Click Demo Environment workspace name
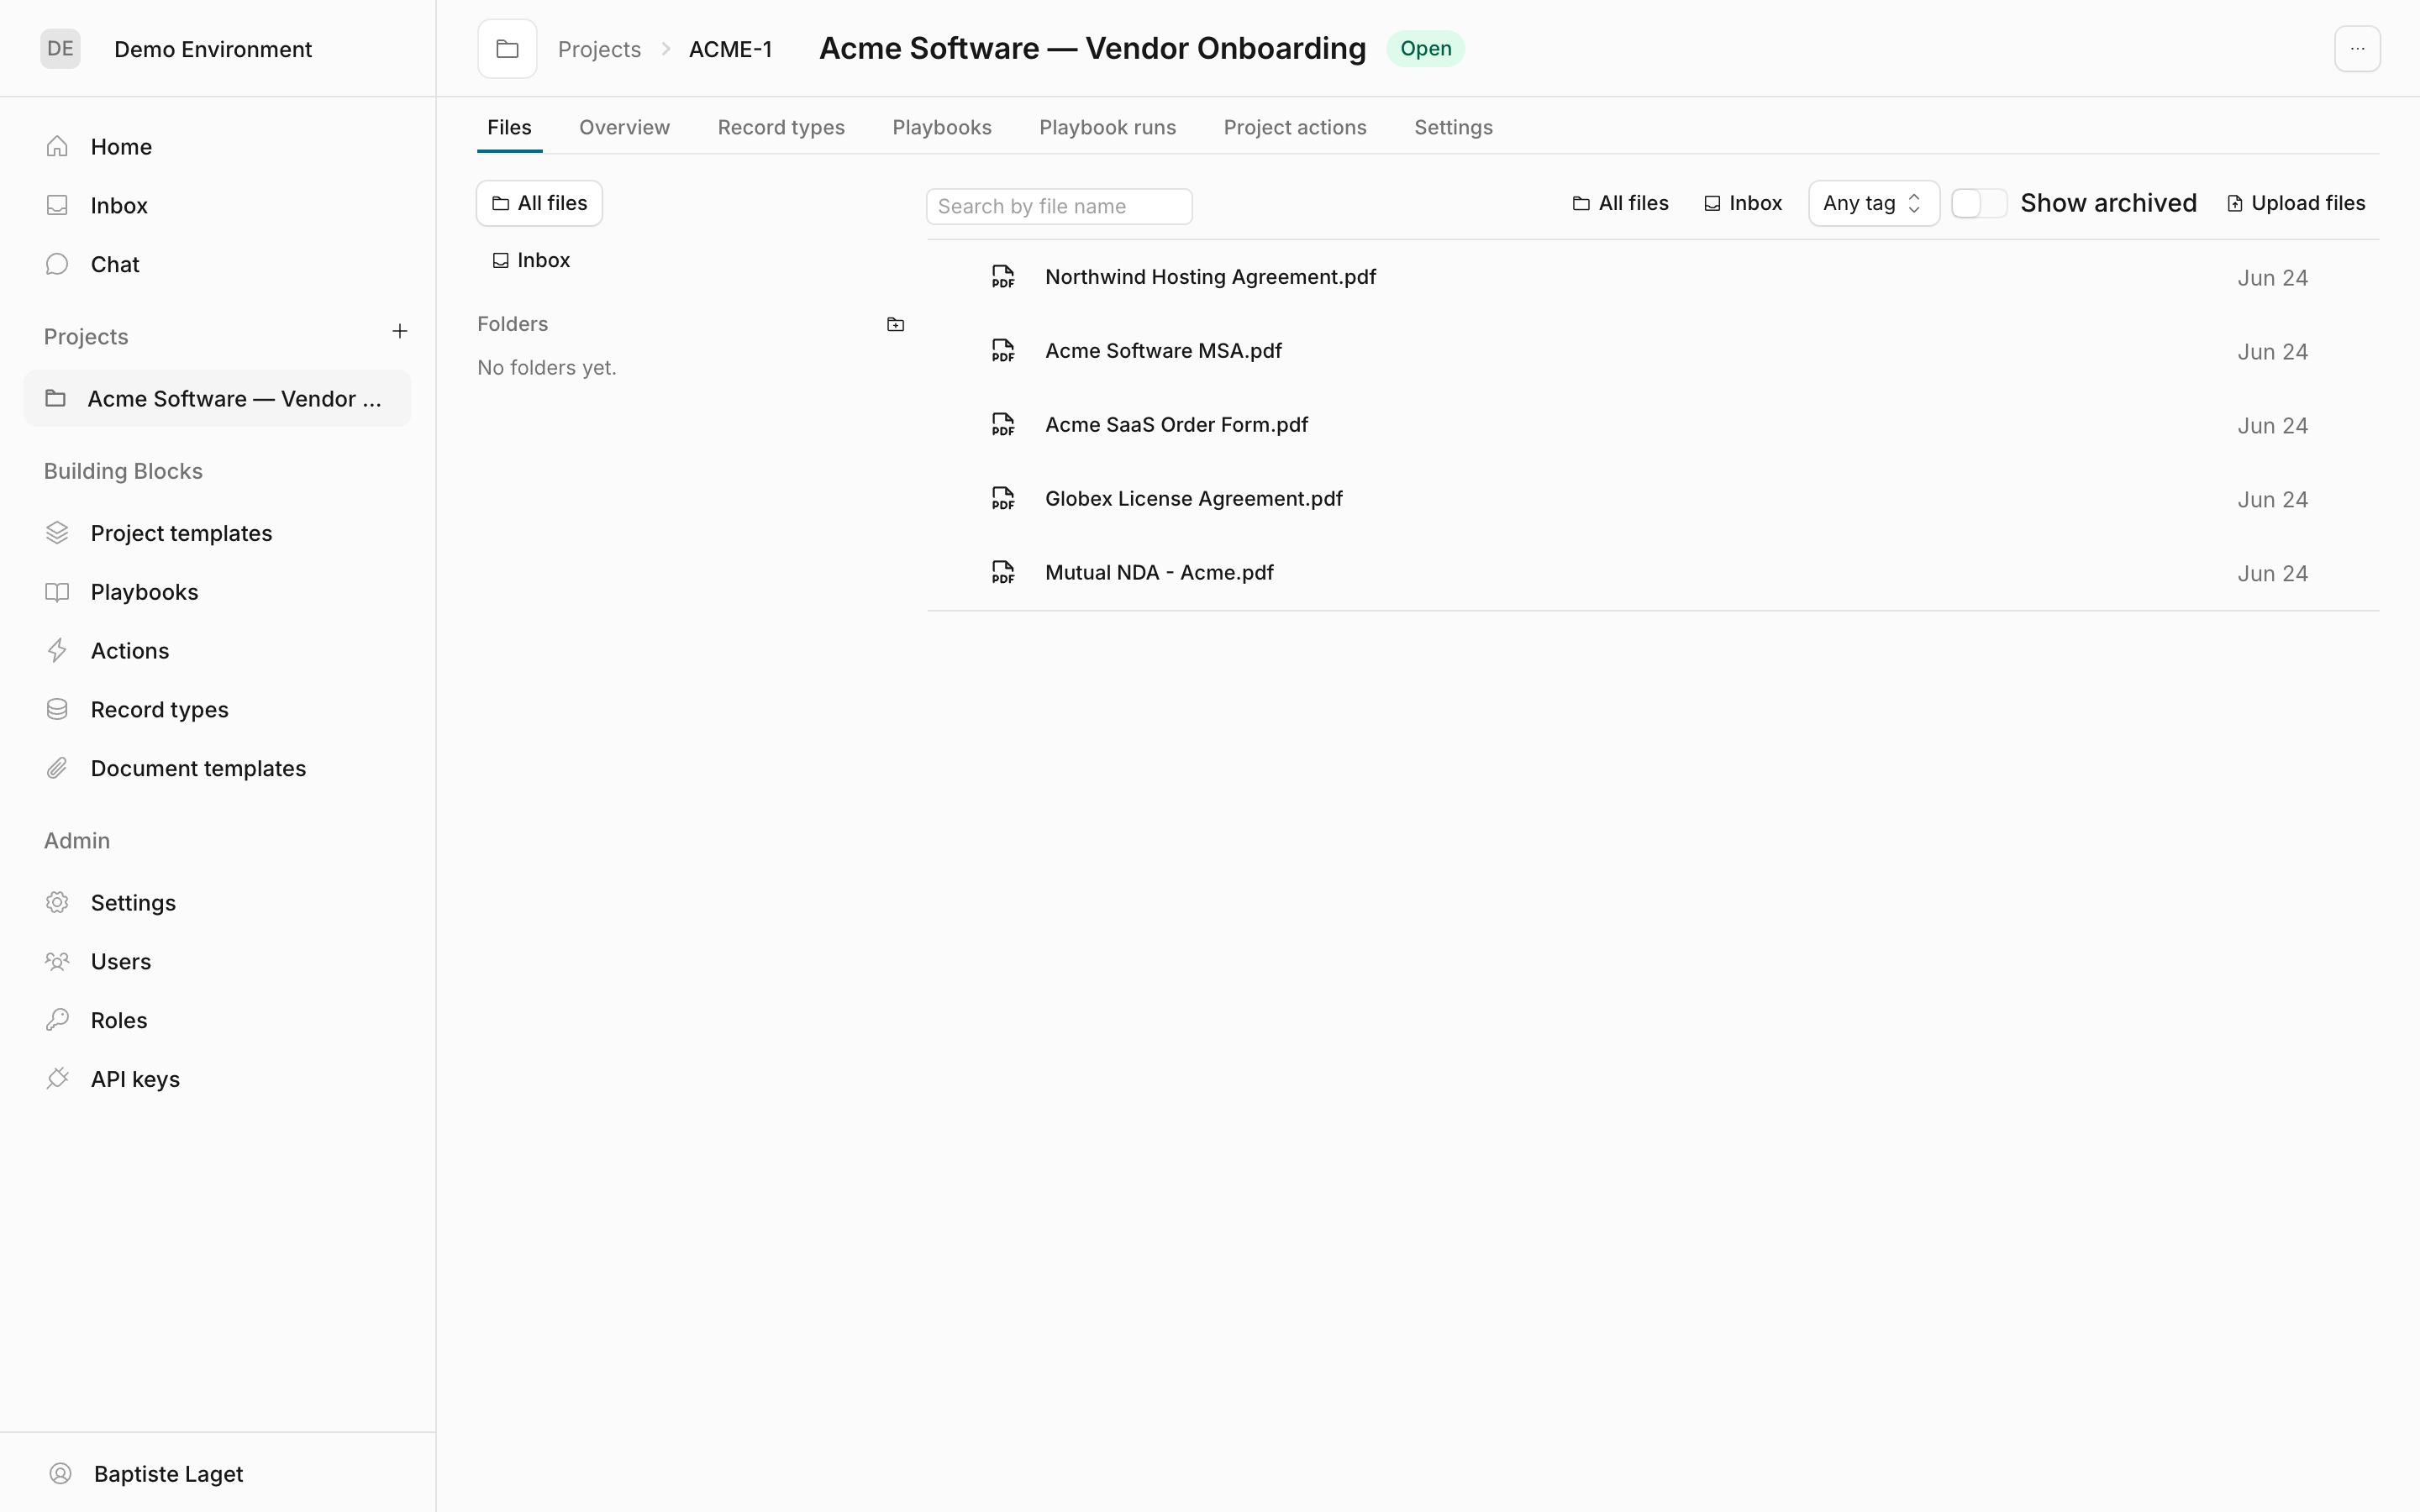 point(213,49)
